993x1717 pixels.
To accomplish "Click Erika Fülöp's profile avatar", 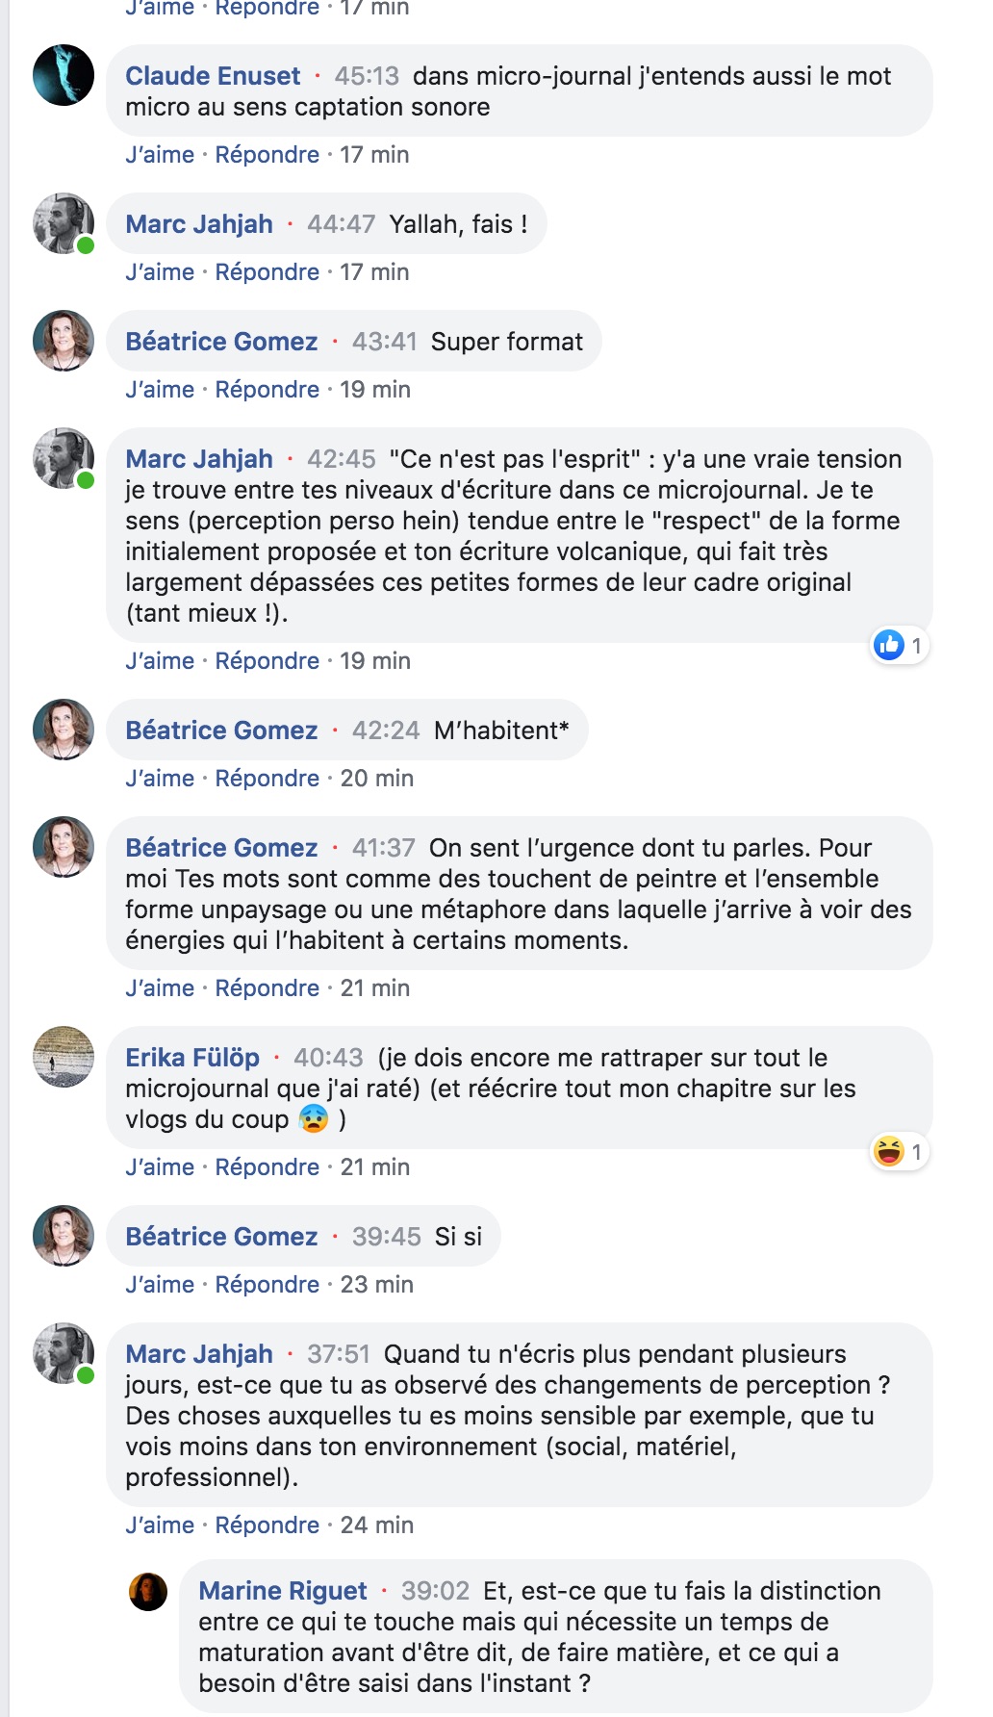I will coord(64,1057).
